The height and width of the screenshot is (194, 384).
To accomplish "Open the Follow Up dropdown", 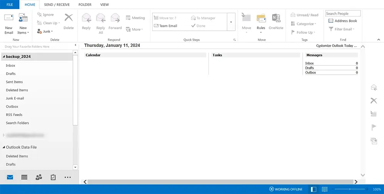I will point(303,32).
